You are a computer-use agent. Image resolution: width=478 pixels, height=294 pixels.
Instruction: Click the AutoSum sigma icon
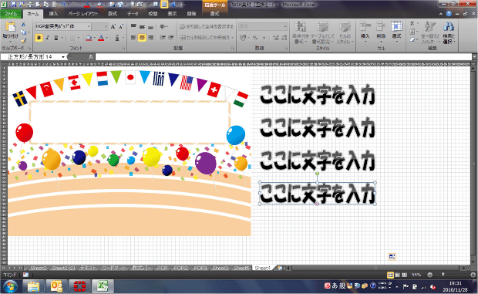coord(412,23)
